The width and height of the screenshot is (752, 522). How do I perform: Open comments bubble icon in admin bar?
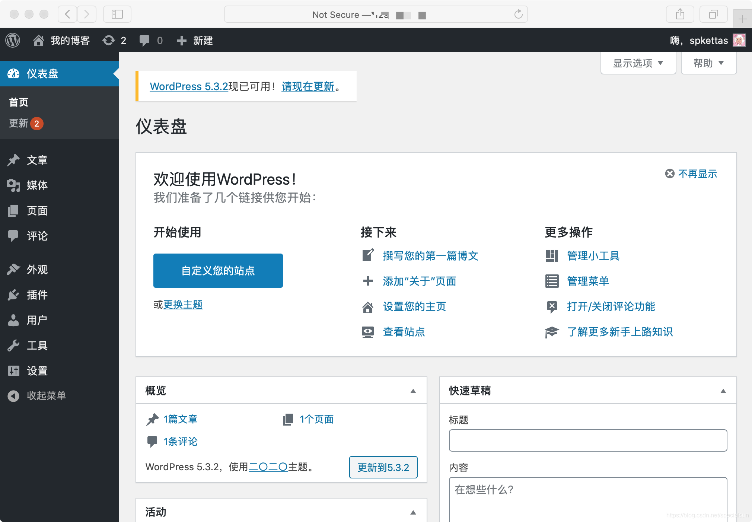[144, 40]
